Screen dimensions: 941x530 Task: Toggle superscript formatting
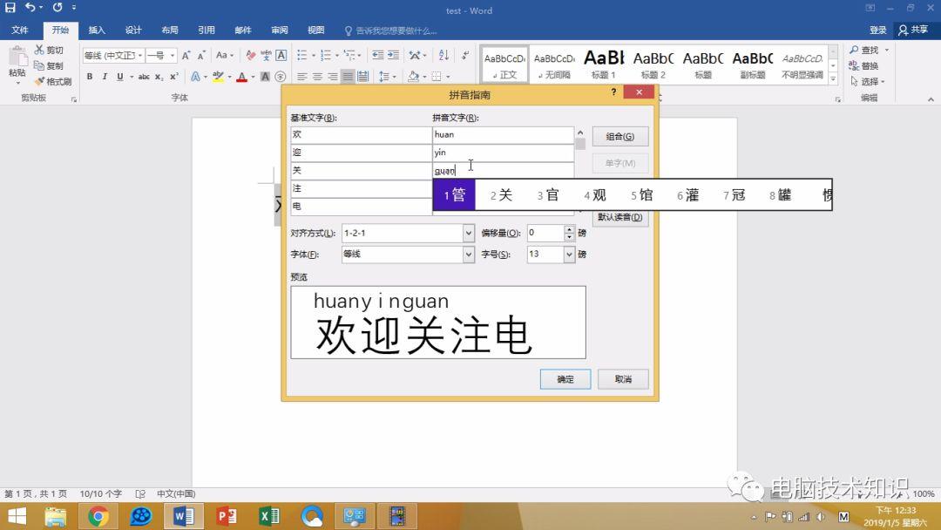pyautogui.click(x=174, y=76)
